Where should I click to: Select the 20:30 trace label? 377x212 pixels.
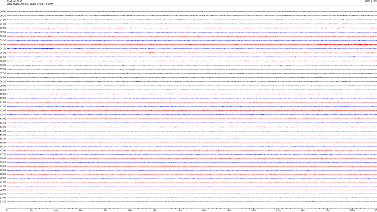[x=3, y=178]
